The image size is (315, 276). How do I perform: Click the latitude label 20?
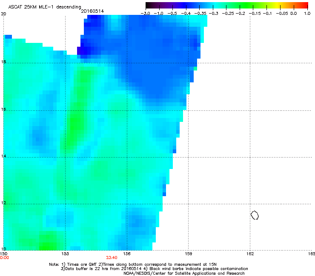[3, 14]
